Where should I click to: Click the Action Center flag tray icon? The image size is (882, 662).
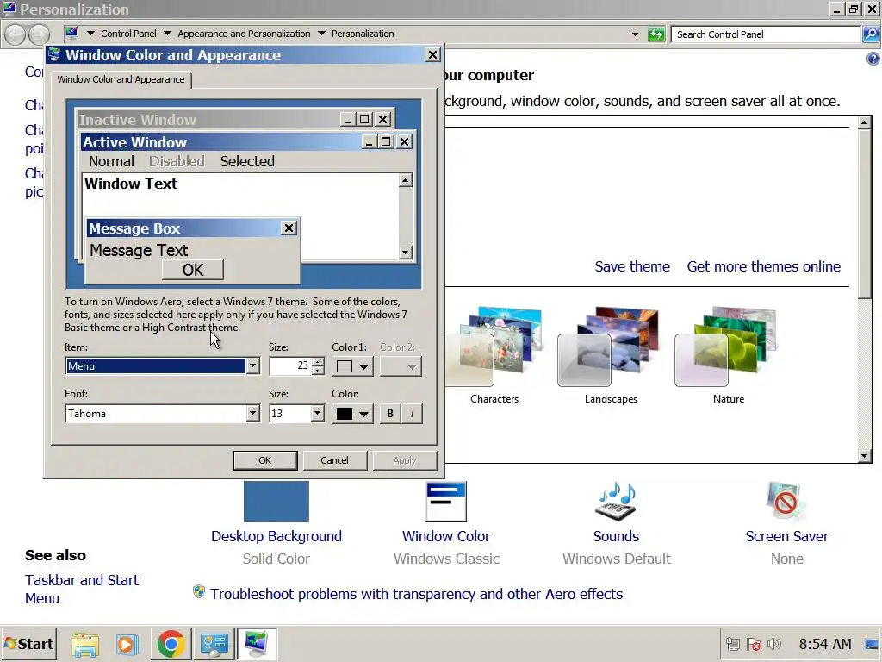[754, 644]
